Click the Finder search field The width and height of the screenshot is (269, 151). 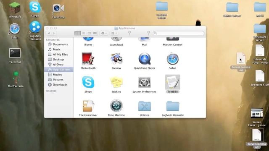179,33
